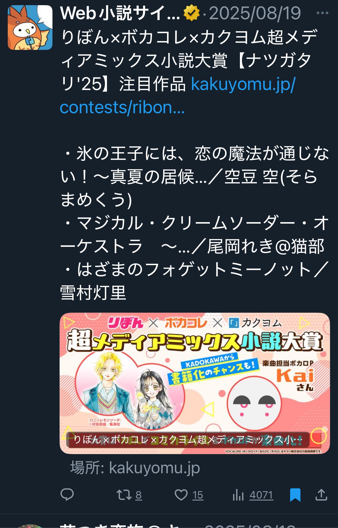Open the Kakuyomu bird profile avatar
The width and height of the screenshot is (338, 528).
coord(30,28)
